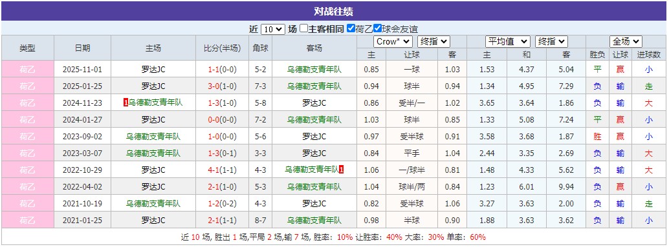Click home odds 1.53 in 2025-11-01 row
Viewport: 669px width, 247px height.
pos(487,69)
